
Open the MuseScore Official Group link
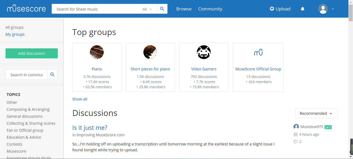[258, 69]
